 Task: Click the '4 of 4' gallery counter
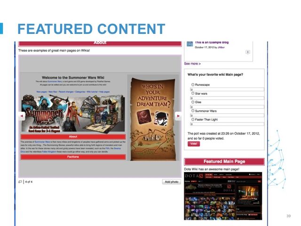29,182
